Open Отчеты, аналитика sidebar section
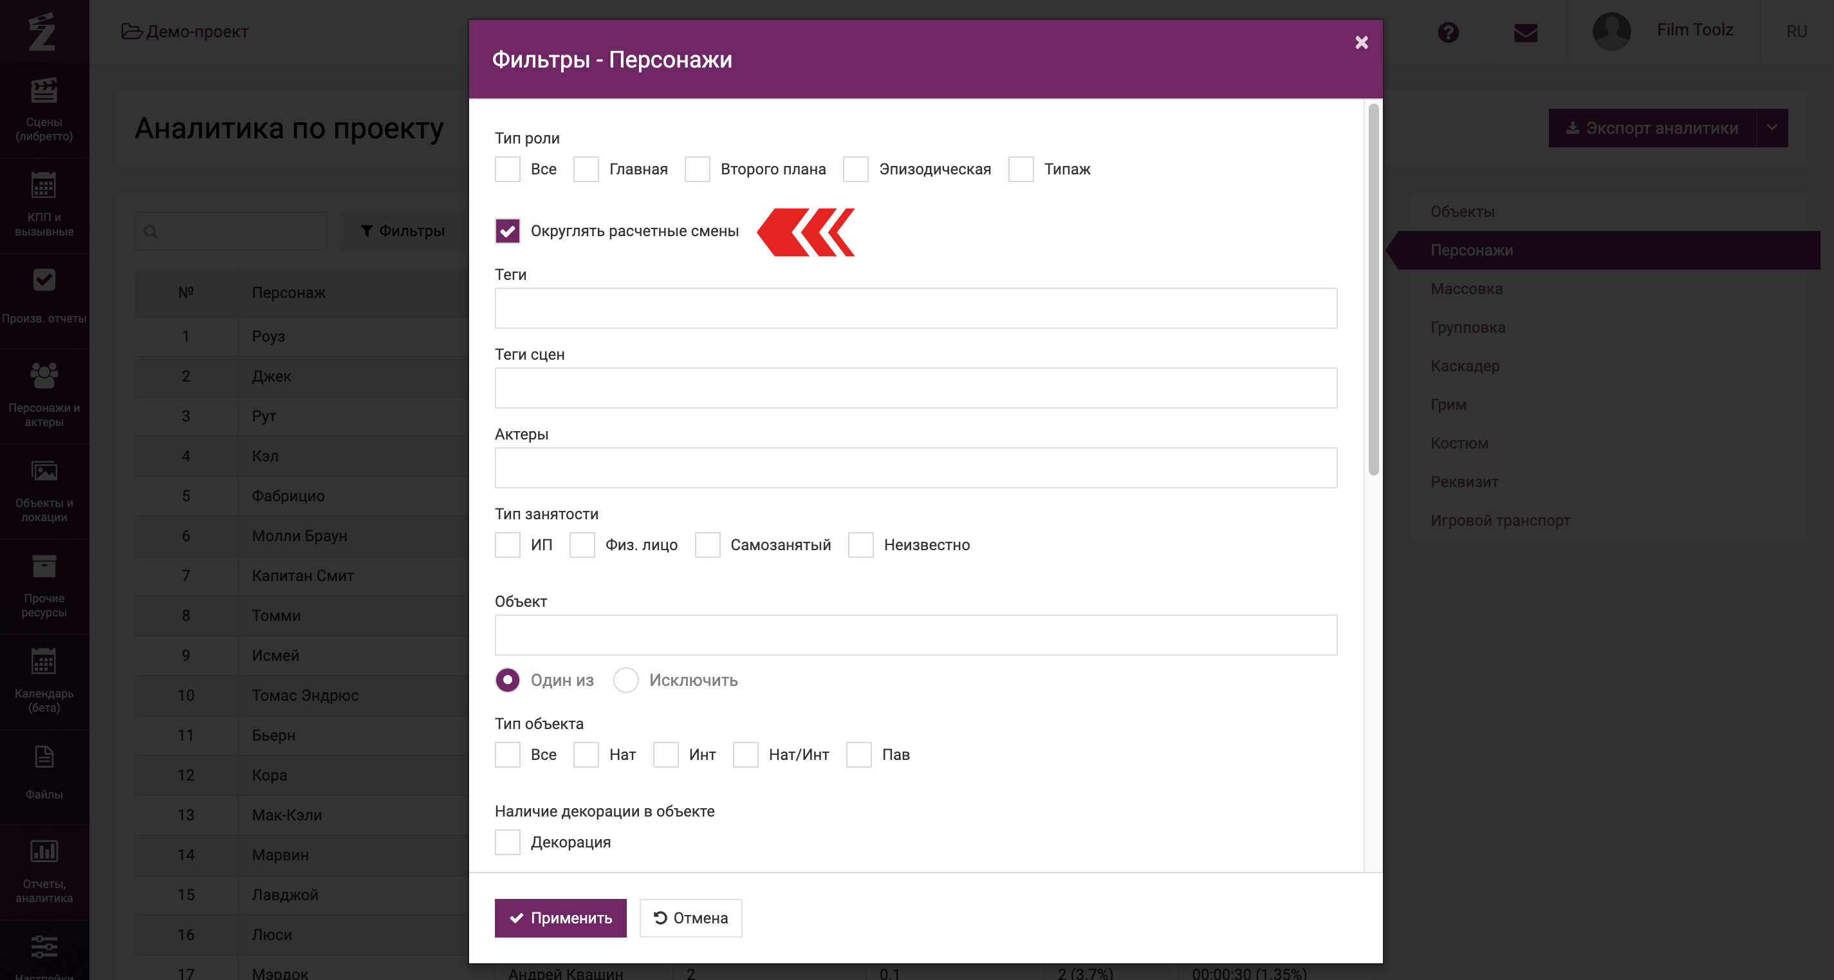This screenshot has height=980, width=1834. (44, 872)
